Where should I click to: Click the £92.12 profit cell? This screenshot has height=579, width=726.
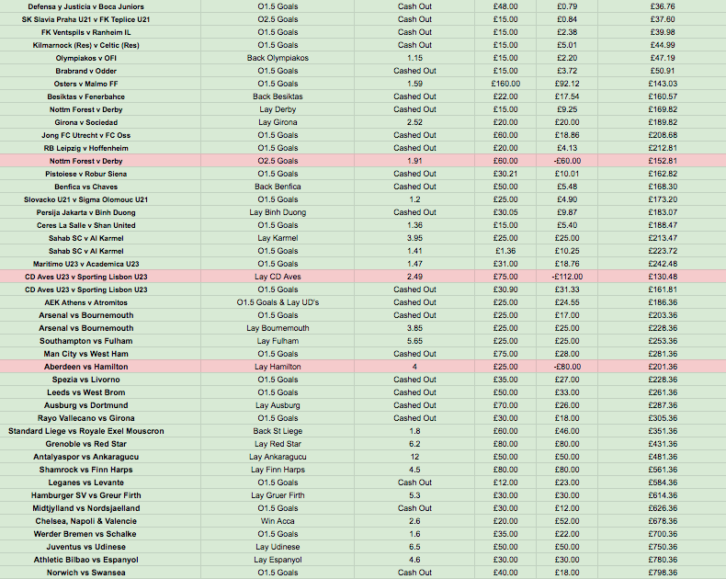point(567,84)
